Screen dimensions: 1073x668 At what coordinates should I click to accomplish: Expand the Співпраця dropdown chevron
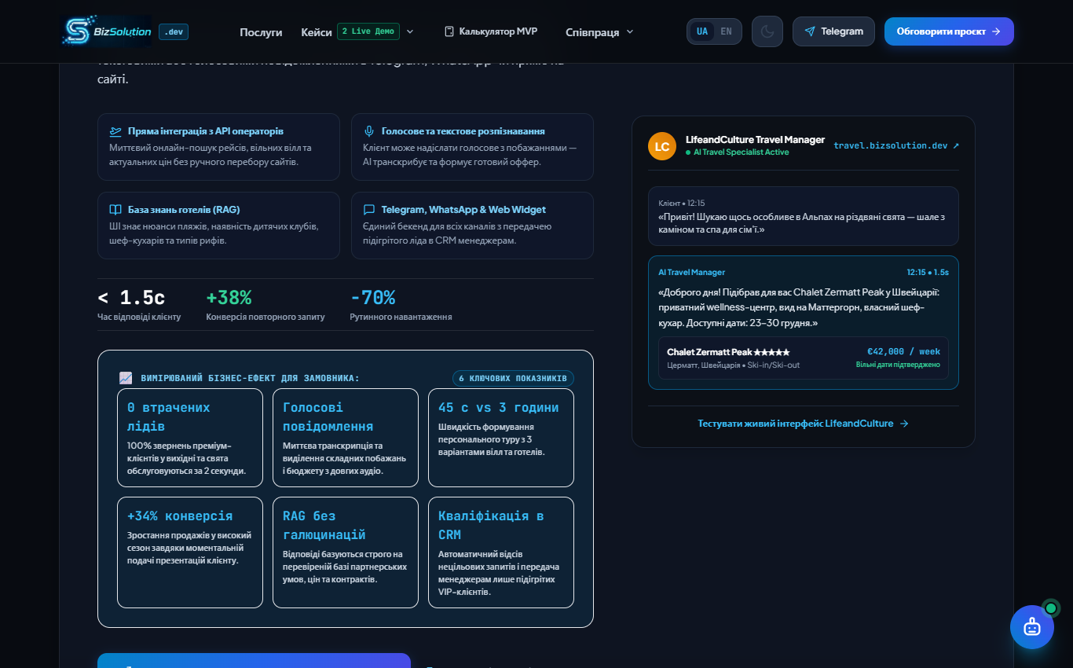(630, 32)
